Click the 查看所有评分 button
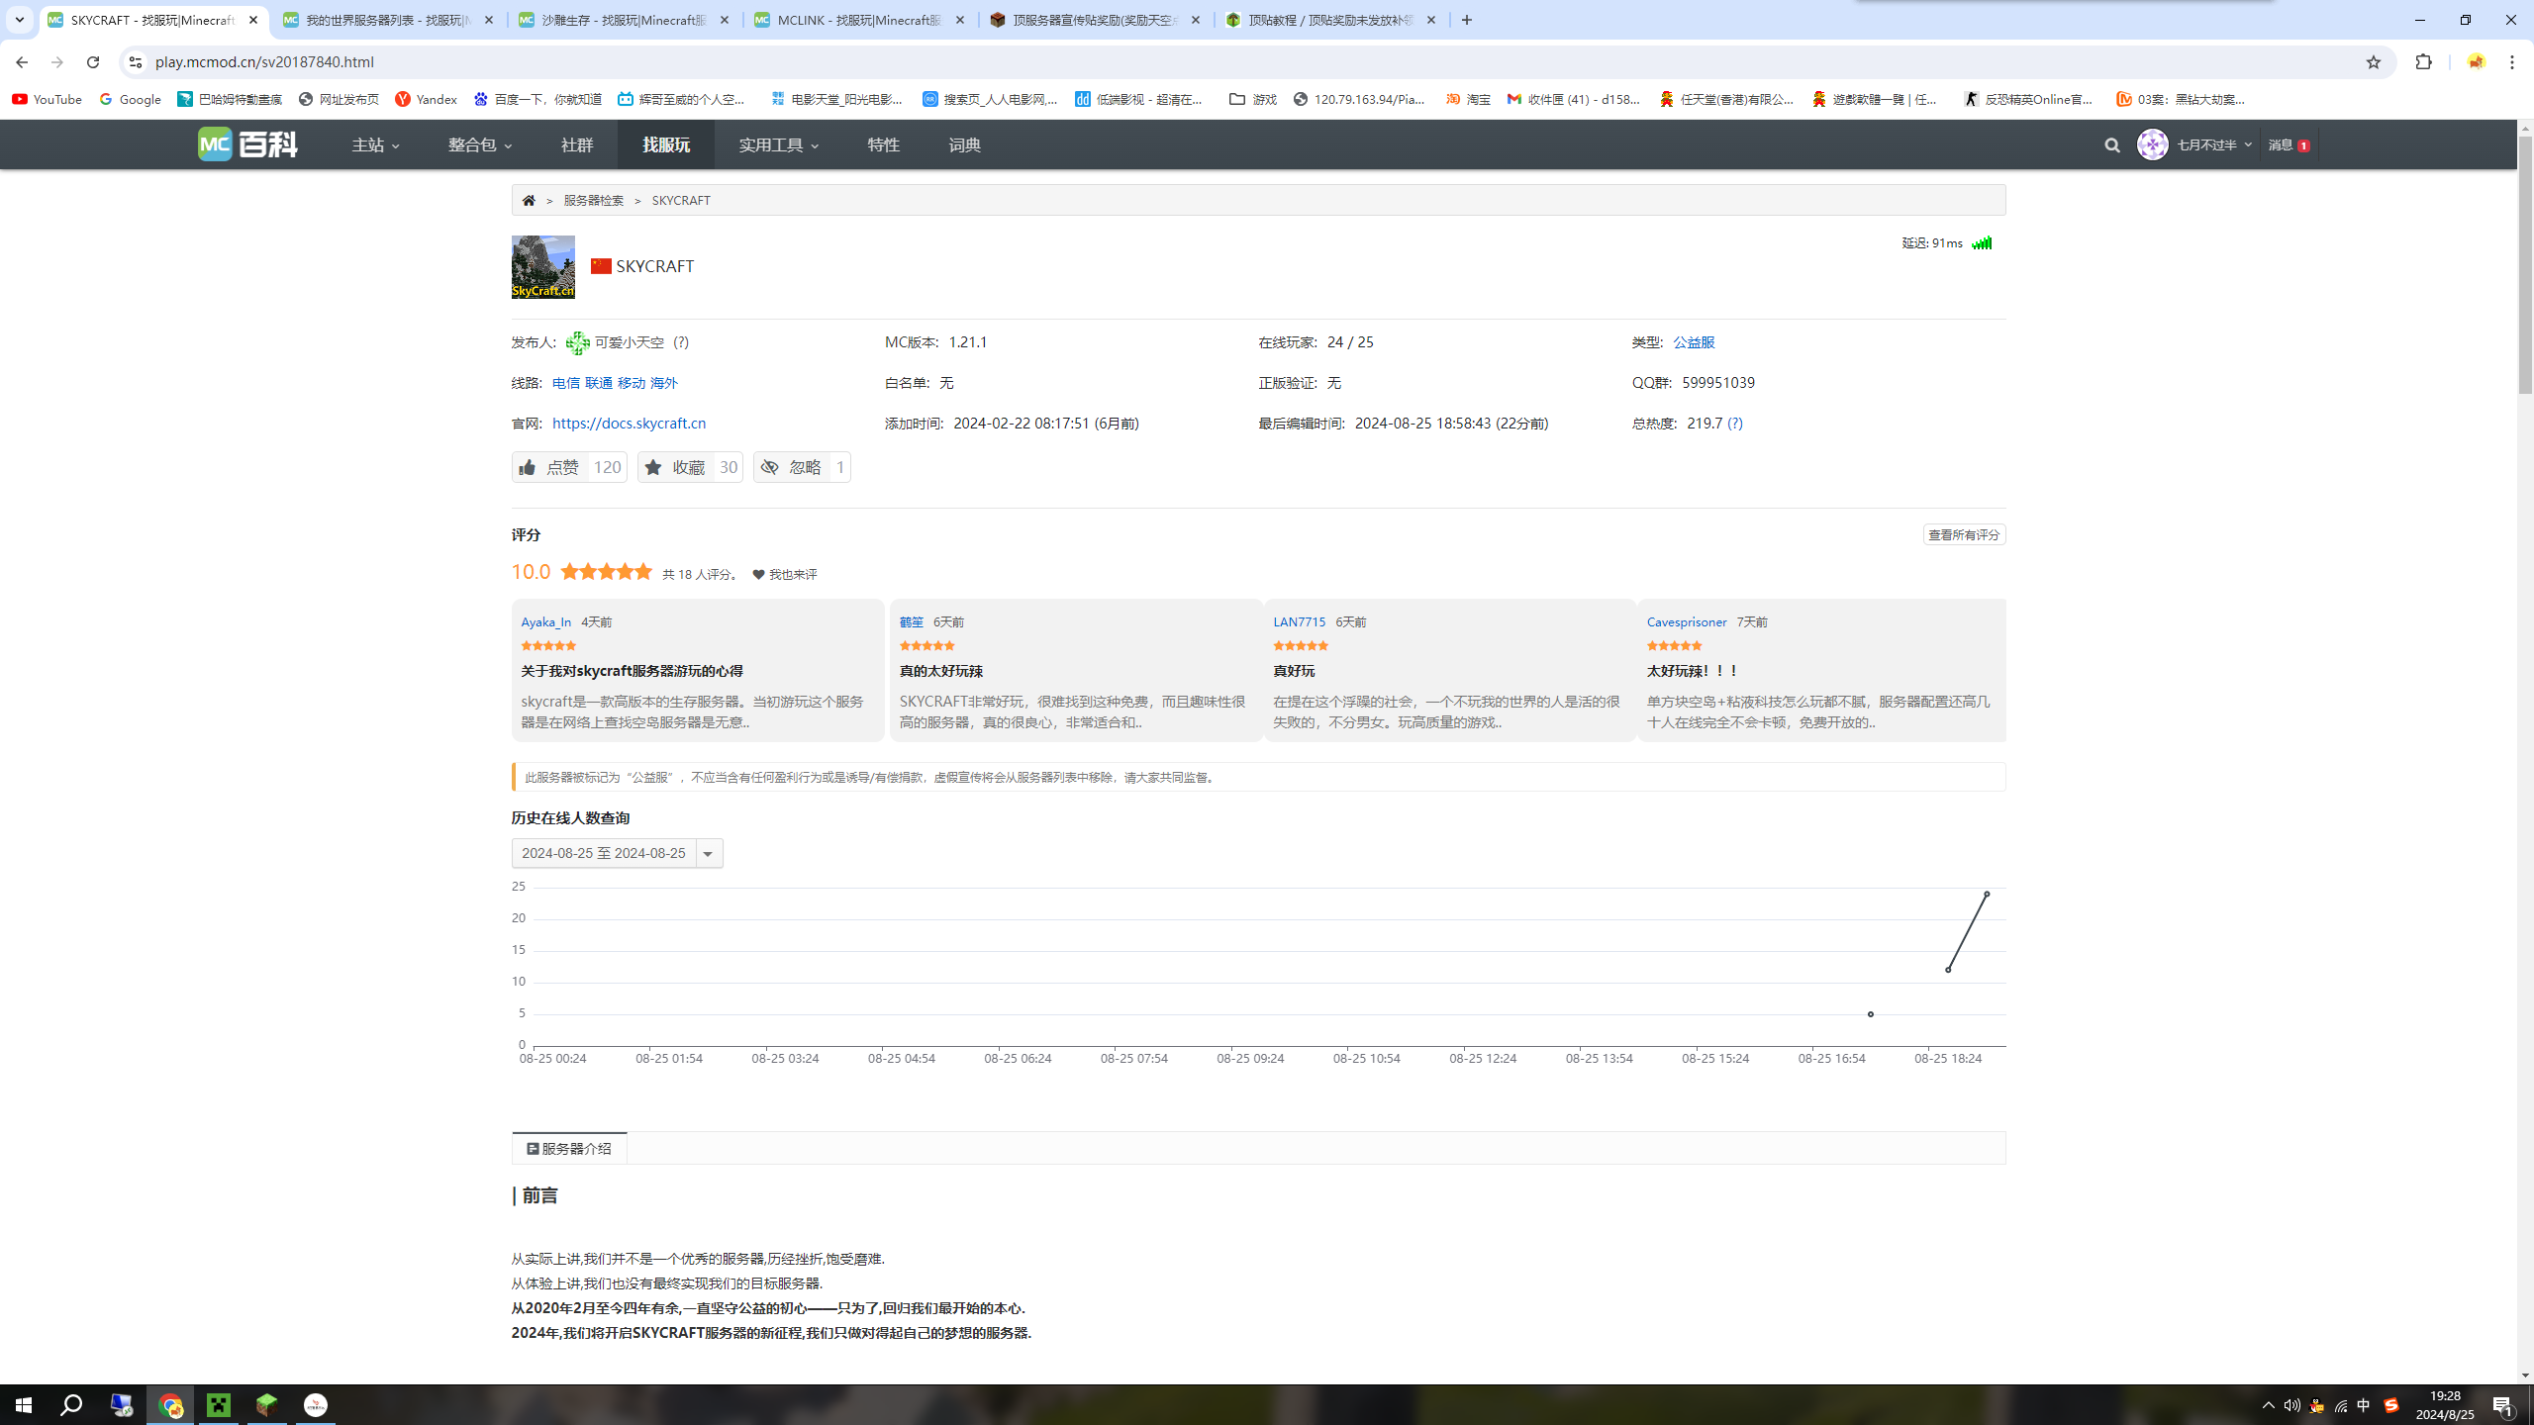This screenshot has width=2534, height=1425. (x=1964, y=534)
